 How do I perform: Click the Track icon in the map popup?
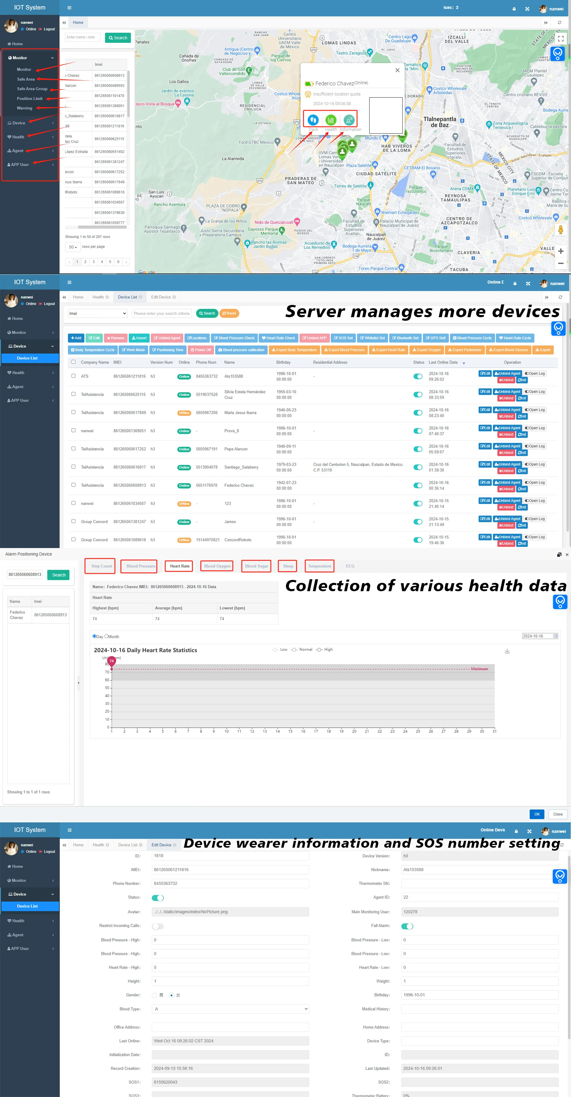coord(313,120)
